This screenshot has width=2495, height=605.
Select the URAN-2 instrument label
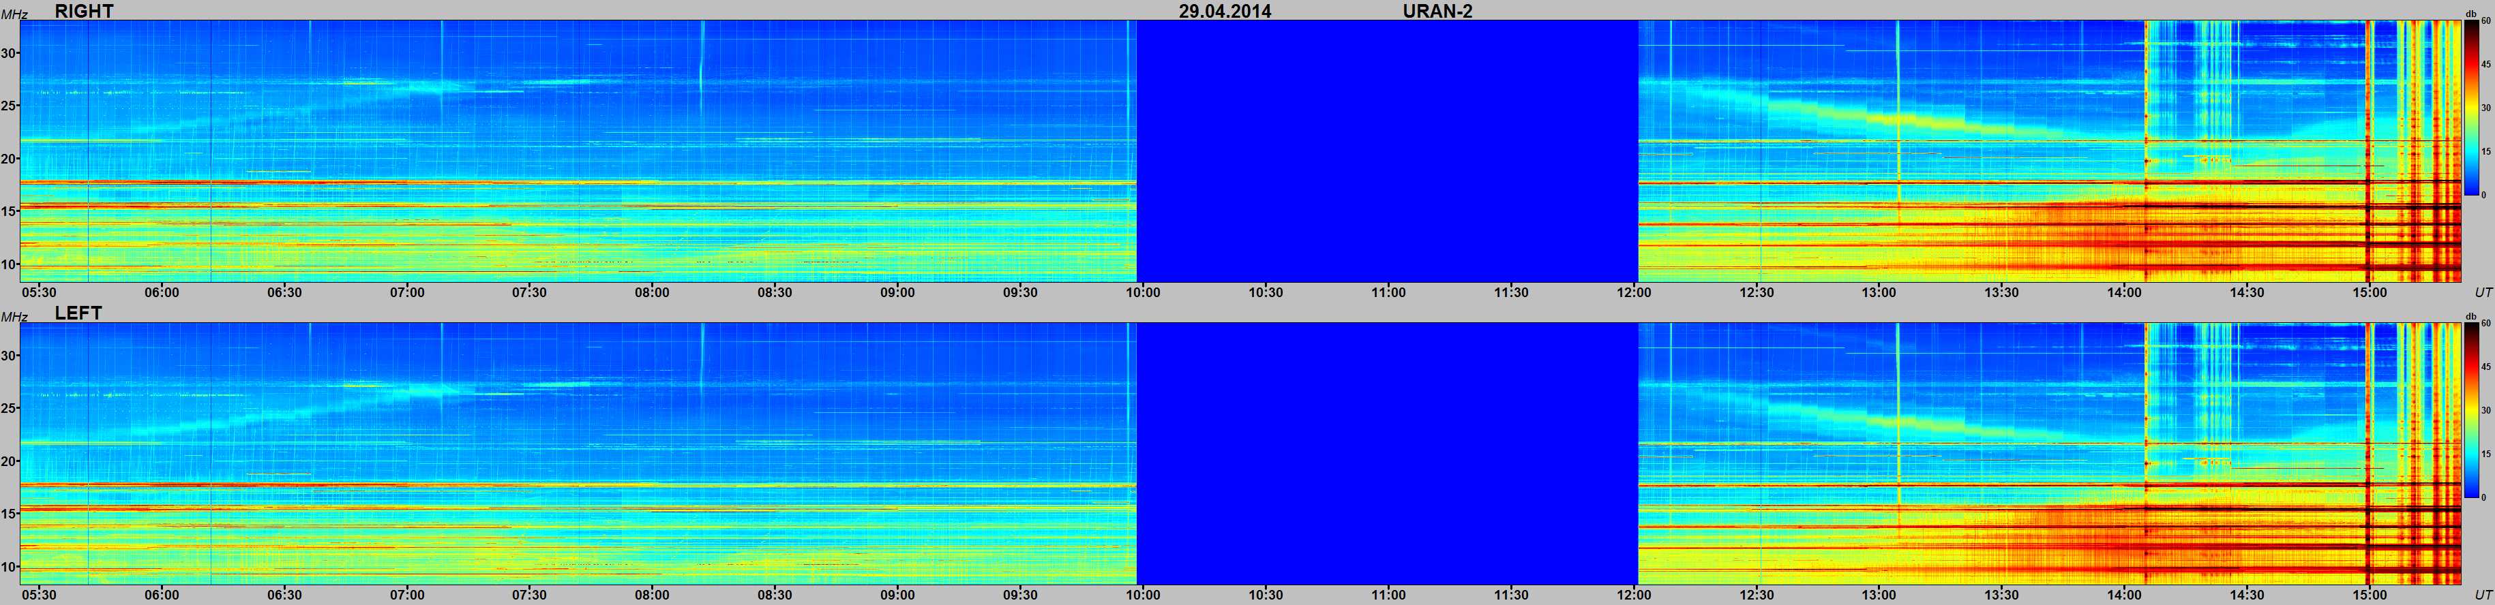[x=1437, y=11]
